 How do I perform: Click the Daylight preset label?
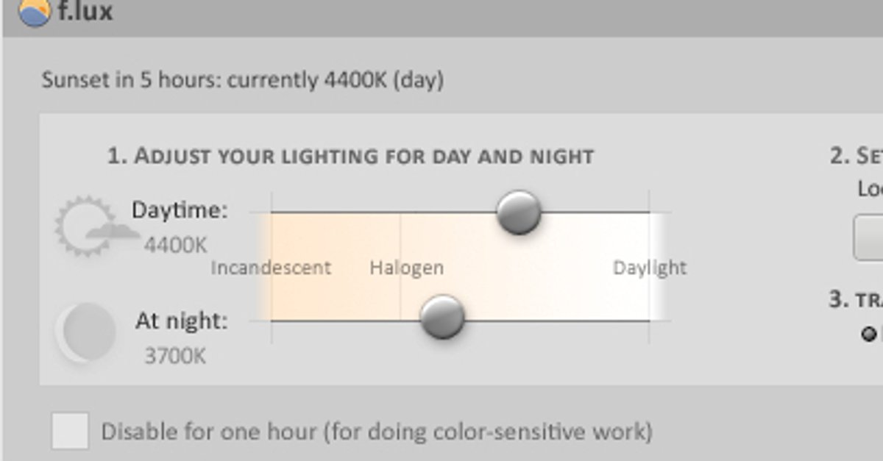[650, 268]
